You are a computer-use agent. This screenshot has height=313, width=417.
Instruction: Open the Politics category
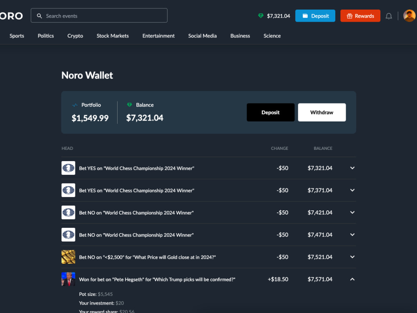(x=46, y=36)
